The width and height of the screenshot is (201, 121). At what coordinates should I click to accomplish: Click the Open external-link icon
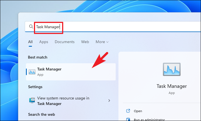click(x=128, y=111)
